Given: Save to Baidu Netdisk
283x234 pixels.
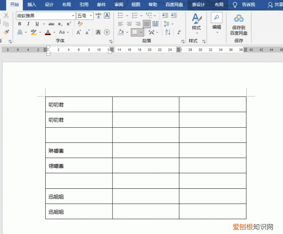Looking at the screenshot, I should pyautogui.click(x=238, y=25).
